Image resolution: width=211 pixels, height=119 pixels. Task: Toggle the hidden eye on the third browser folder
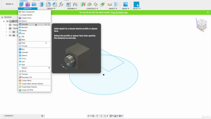pos(10,32)
